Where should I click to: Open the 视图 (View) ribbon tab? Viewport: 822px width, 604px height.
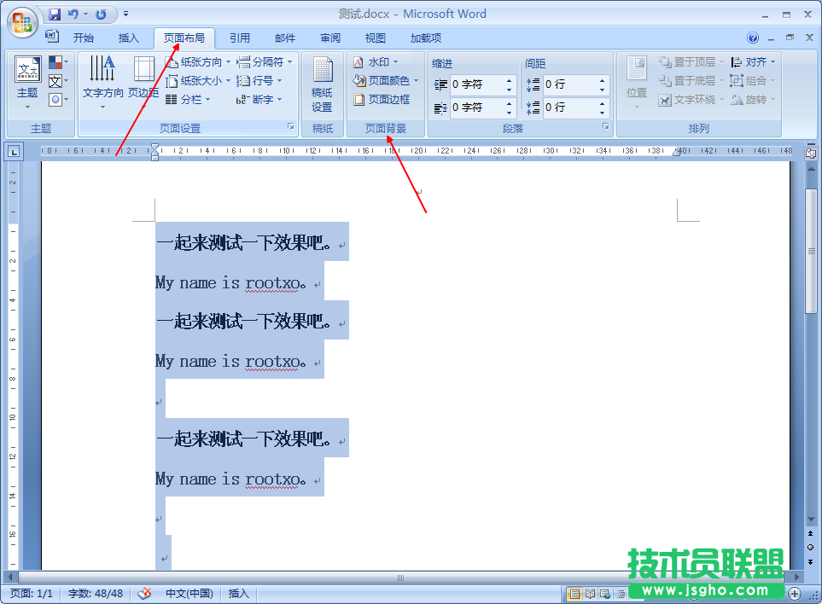click(x=374, y=38)
